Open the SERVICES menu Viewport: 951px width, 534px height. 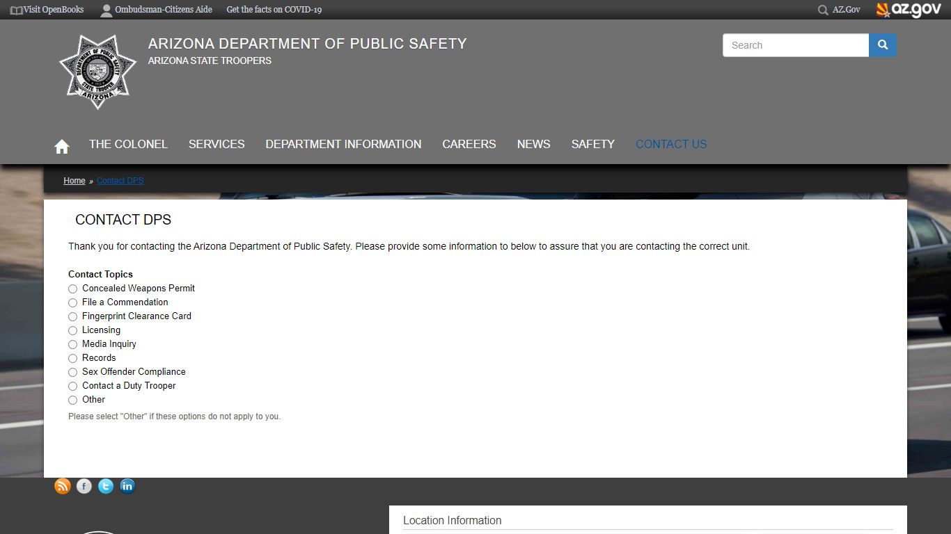(x=217, y=144)
